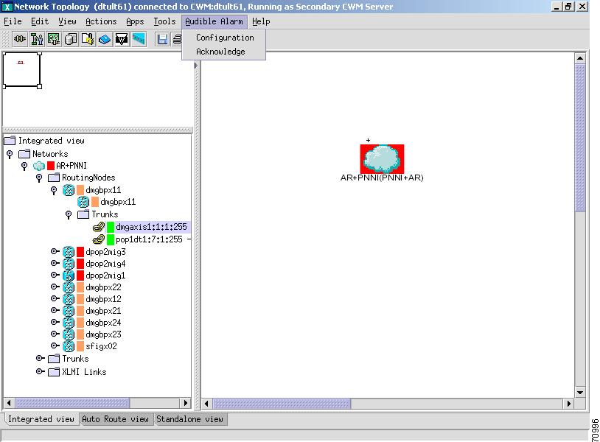This screenshot has height=442, width=600.
Task: Click the XLMI Links folder icon
Action: 54,372
